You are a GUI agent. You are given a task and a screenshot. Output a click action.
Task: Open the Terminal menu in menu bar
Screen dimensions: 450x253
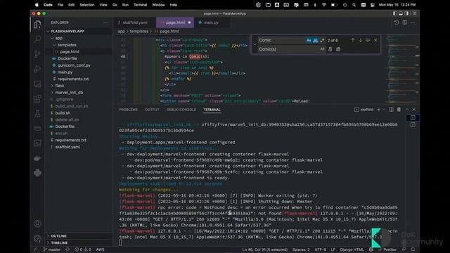[141, 5]
